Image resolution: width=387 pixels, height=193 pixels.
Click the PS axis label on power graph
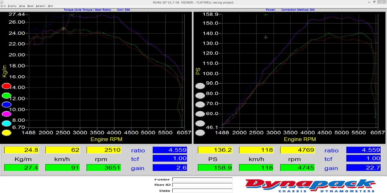point(198,71)
